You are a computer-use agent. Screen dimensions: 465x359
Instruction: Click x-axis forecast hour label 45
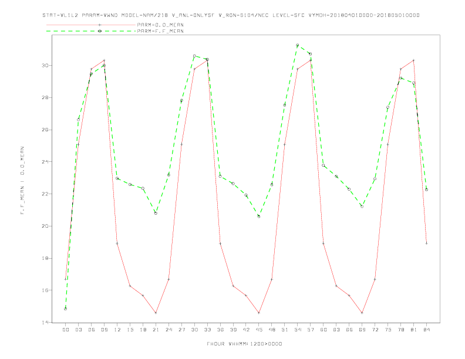pyautogui.click(x=259, y=330)
